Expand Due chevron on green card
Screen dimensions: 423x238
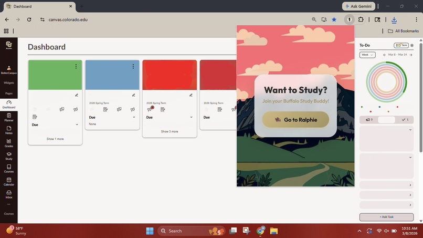pos(77,125)
